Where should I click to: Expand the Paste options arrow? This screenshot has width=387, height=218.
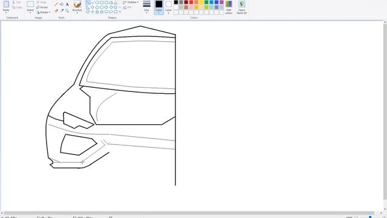coord(6,13)
